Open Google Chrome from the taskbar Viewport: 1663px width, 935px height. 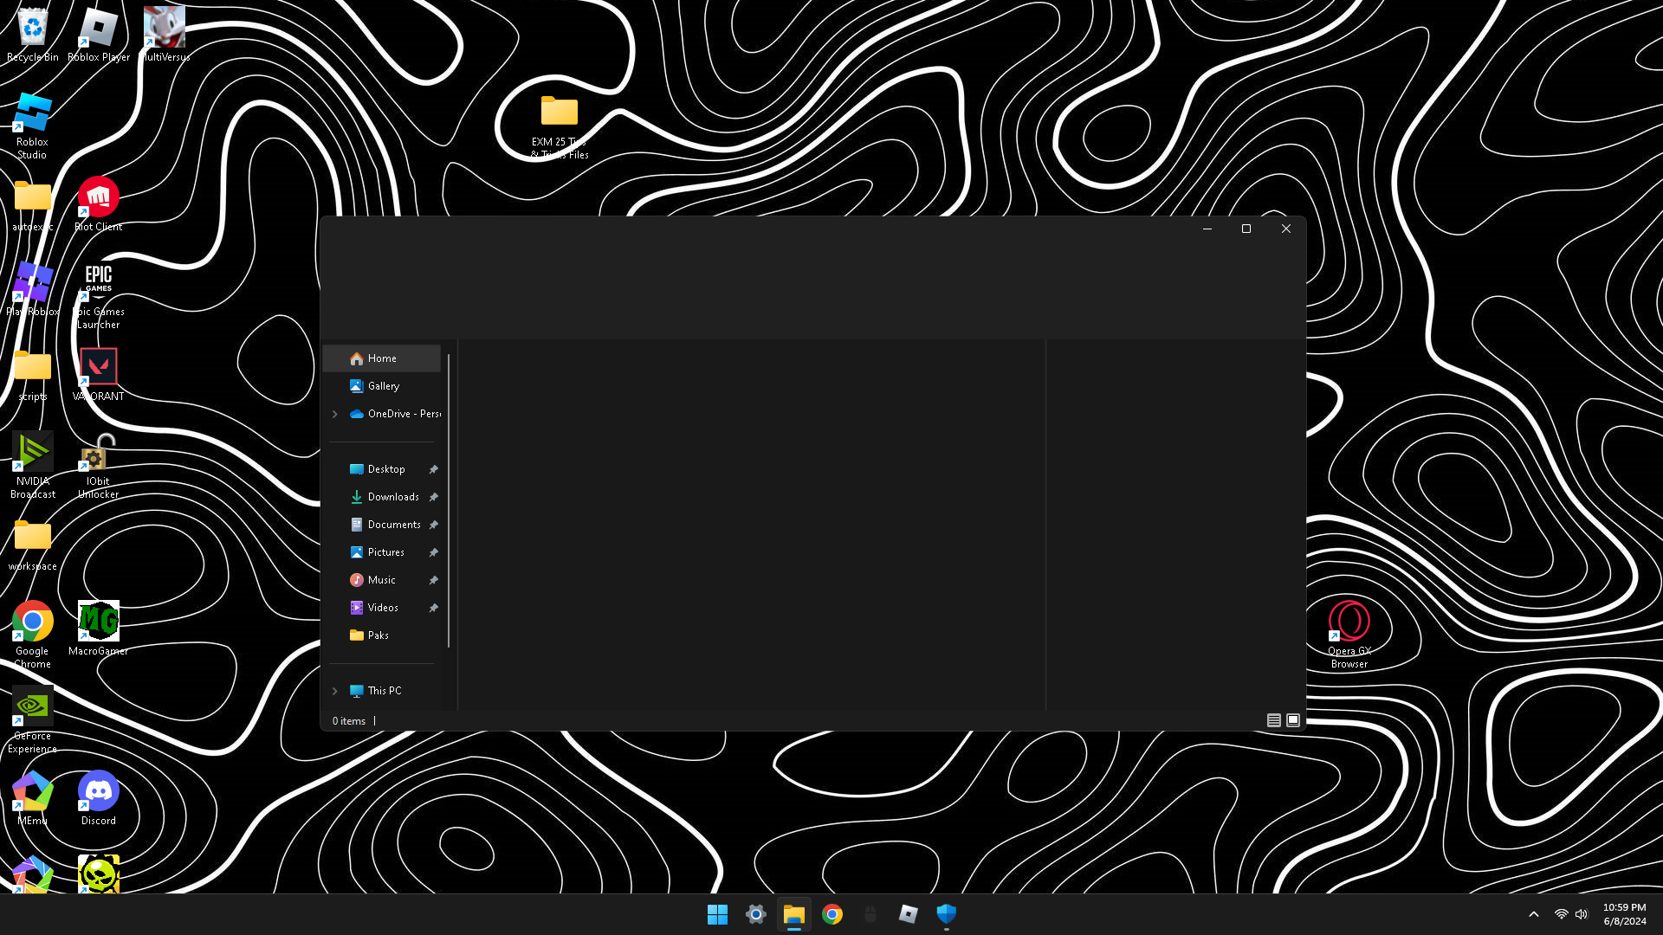[832, 914]
